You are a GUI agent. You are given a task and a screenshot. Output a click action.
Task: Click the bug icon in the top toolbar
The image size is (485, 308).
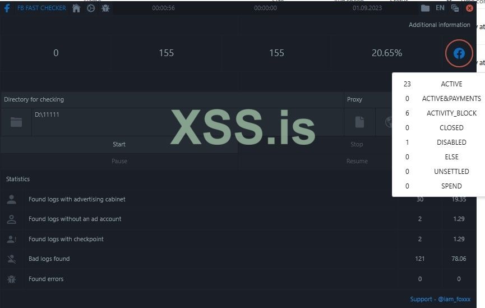point(105,8)
